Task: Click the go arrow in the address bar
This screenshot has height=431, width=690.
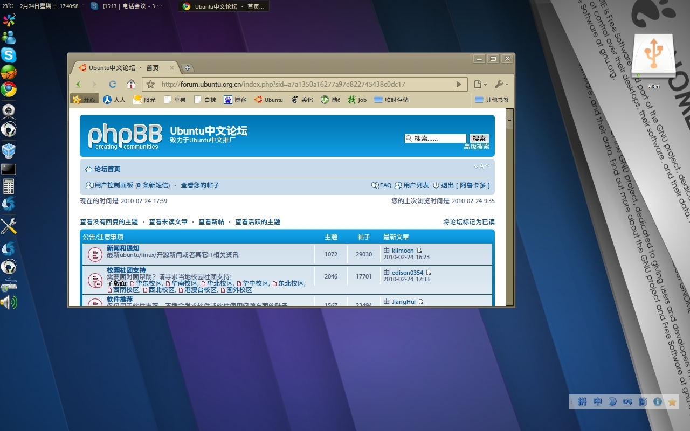Action: click(459, 84)
